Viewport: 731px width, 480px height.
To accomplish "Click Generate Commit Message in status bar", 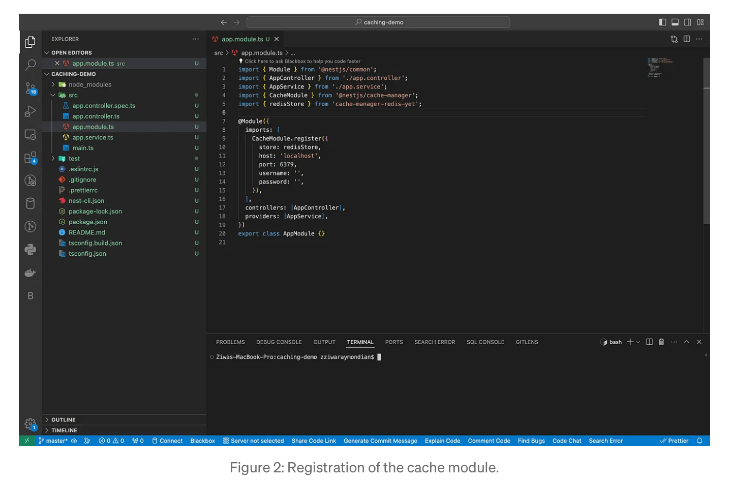I will 380,441.
